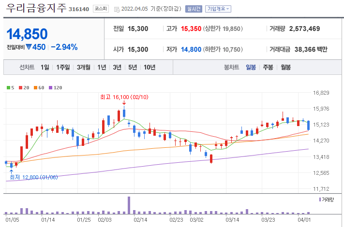Viewport: 344px width, 227px height.
Task: Click the 03/14 date label on the axis
Action: pyautogui.click(x=232, y=220)
